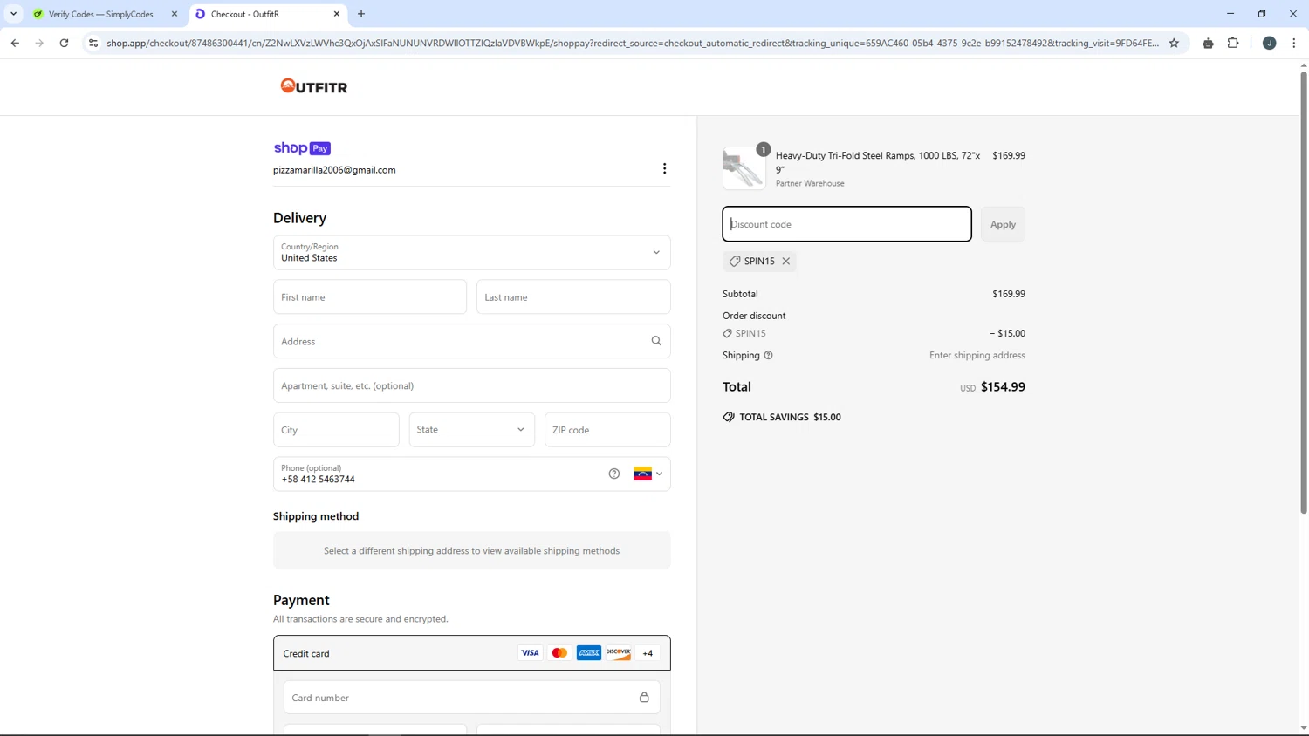
Task: Click the SPIN15 order discount line
Action: [x=874, y=333]
